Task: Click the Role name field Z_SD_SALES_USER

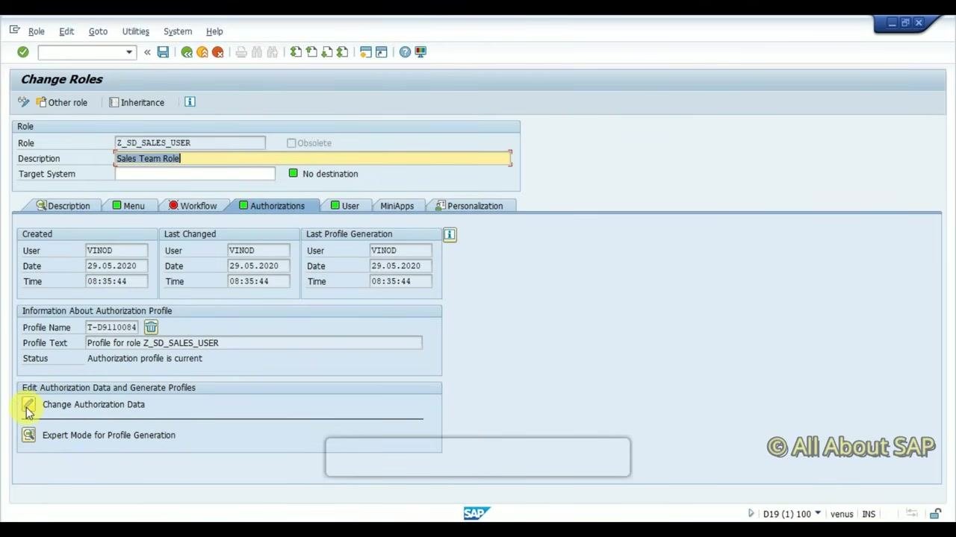Action: tap(190, 142)
